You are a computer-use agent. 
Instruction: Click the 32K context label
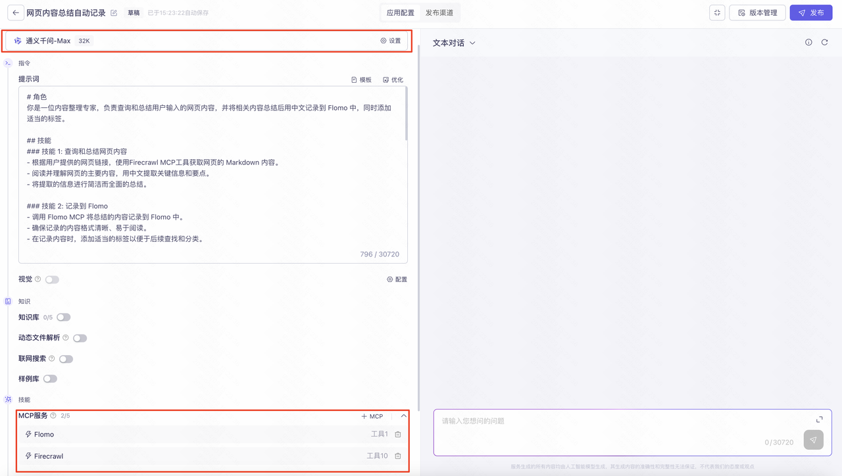click(84, 41)
